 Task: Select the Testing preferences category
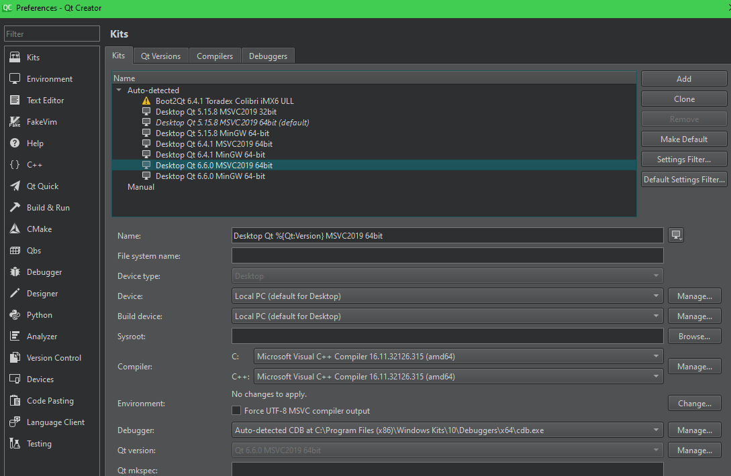point(52,443)
